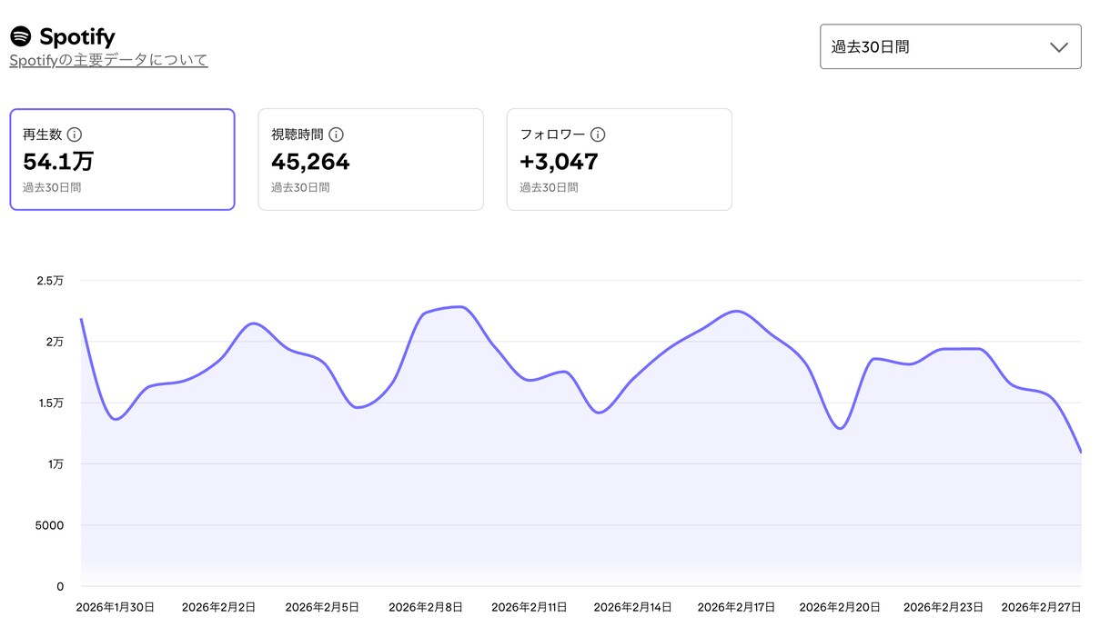Click the 54.1万 play count value

click(58, 162)
